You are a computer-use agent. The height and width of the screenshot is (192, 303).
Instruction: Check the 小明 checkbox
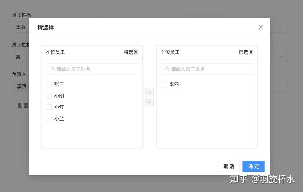pyautogui.click(x=49, y=96)
